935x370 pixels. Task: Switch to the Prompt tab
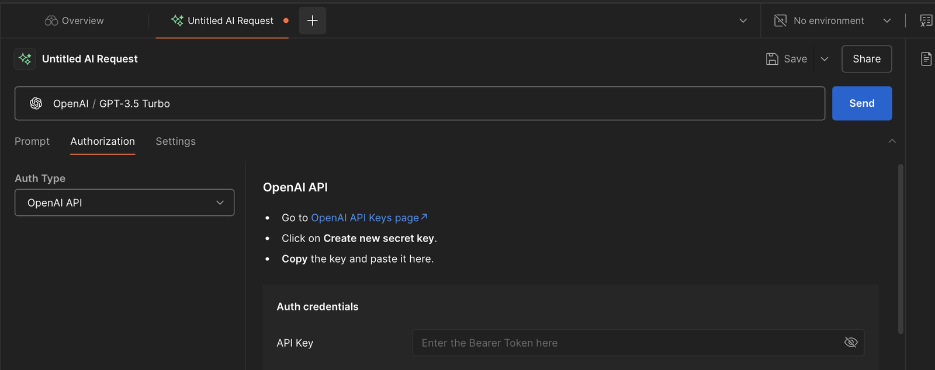(x=32, y=141)
